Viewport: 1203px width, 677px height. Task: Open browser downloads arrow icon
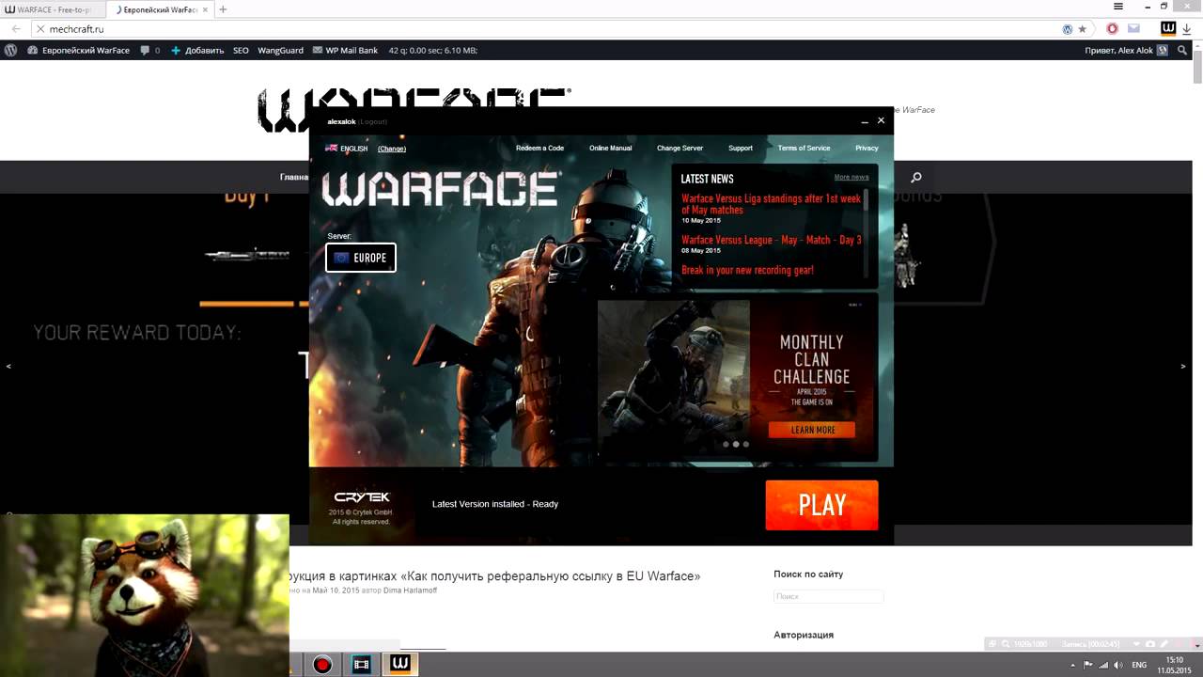coord(1187,29)
